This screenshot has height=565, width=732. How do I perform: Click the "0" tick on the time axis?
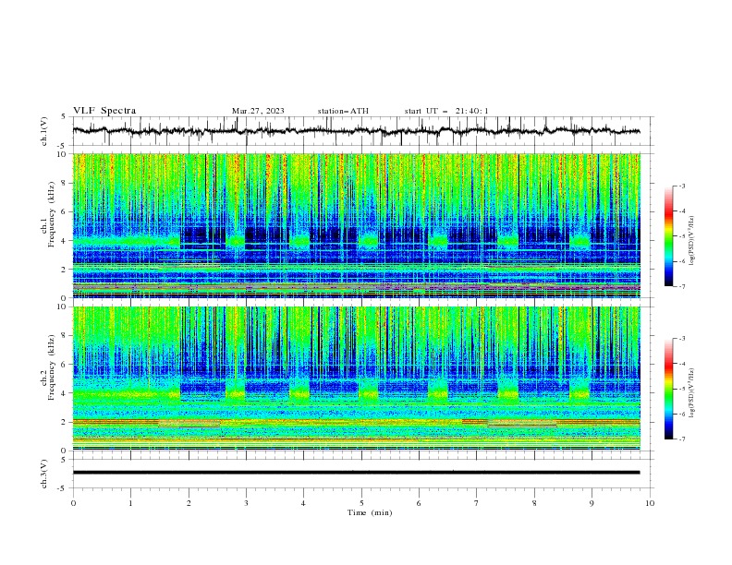click(x=73, y=503)
